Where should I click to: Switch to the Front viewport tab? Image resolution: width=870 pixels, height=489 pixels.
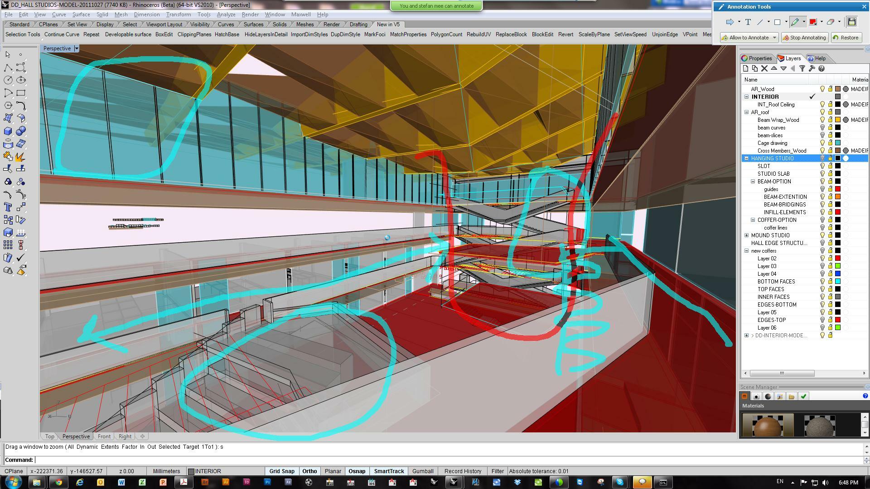[x=104, y=436]
